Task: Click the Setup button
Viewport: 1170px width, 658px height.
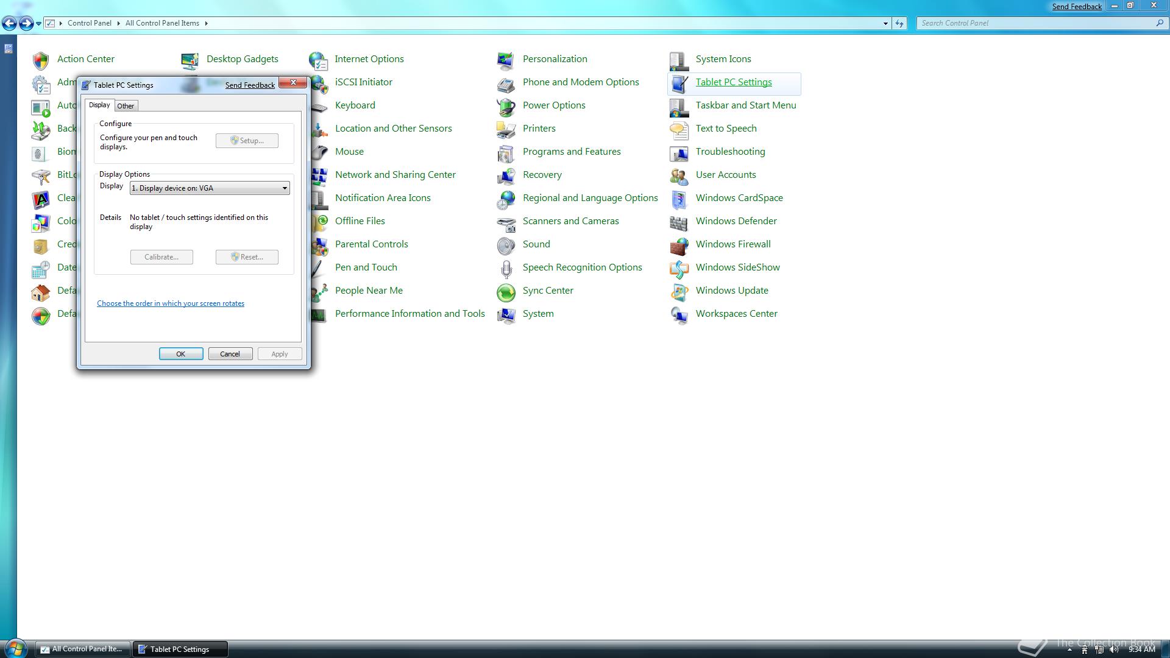Action: point(247,141)
